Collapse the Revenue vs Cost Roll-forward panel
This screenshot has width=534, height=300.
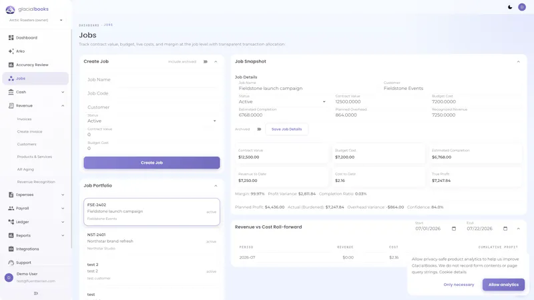coord(519,229)
